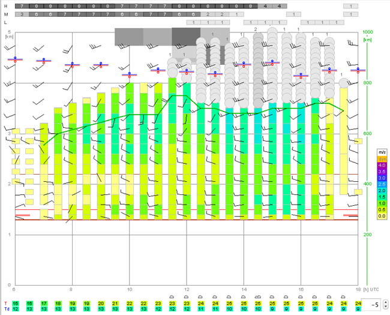Click the first cloud weather icon in the row
This screenshot has width=390, height=315.
[x=172, y=297]
